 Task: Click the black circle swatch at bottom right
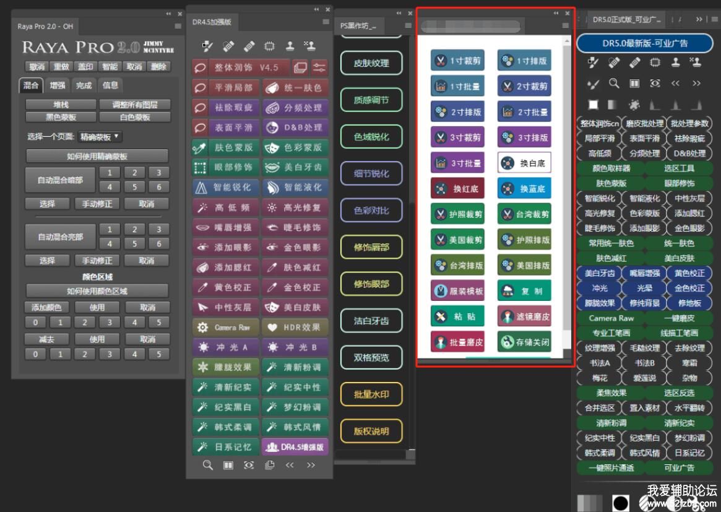coord(621,501)
